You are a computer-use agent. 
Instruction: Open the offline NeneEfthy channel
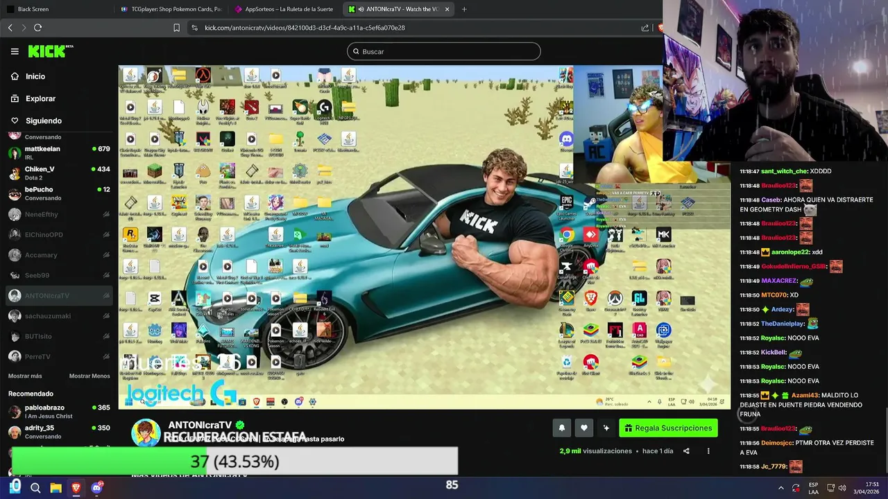tap(59, 214)
